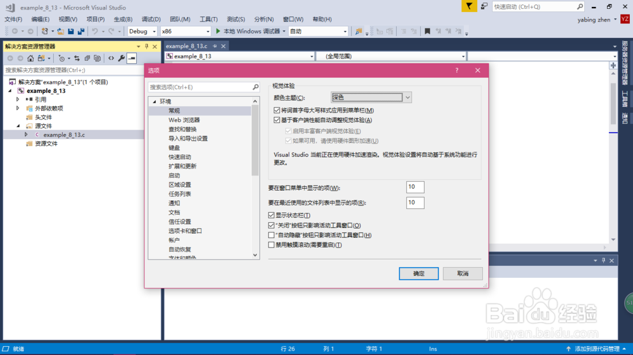Click 要在窗口菜单中显示的项 number field
The image size is (633, 355).
coord(415,187)
